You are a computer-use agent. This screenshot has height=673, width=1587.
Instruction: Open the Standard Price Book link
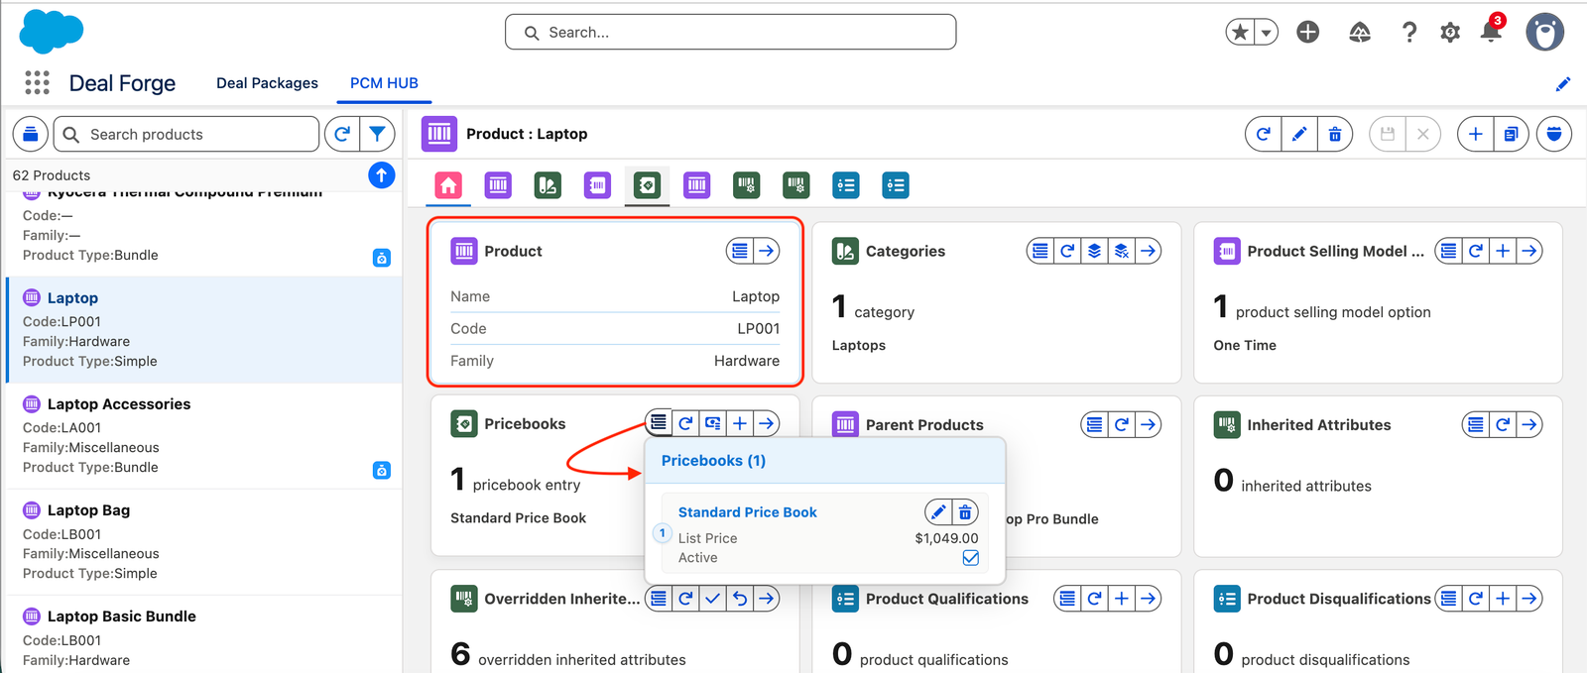pyautogui.click(x=747, y=512)
